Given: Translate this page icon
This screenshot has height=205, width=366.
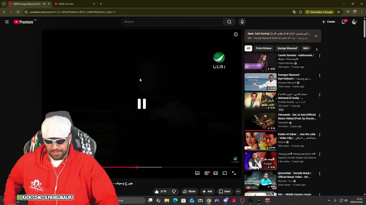Looking at the screenshot, I should pyautogui.click(x=294, y=12).
